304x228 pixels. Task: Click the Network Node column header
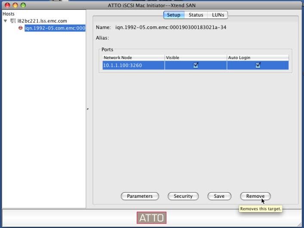click(x=134, y=57)
